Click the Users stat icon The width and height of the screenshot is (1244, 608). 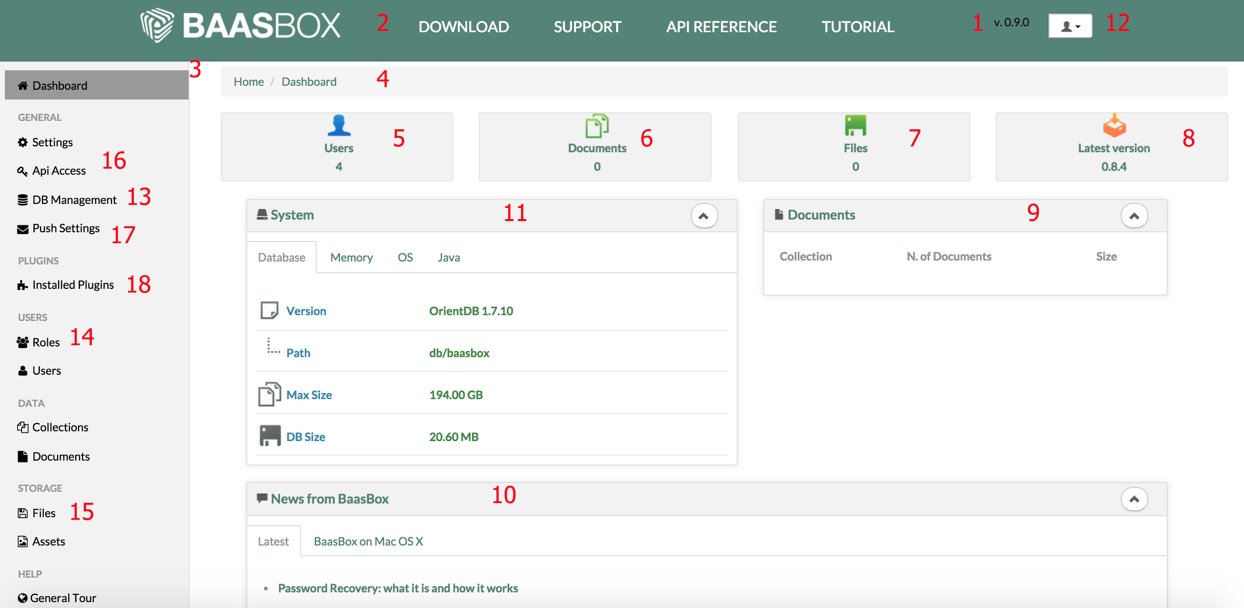pyautogui.click(x=339, y=125)
